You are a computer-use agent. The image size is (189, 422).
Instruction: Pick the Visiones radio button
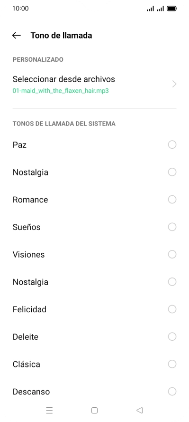tap(172, 254)
